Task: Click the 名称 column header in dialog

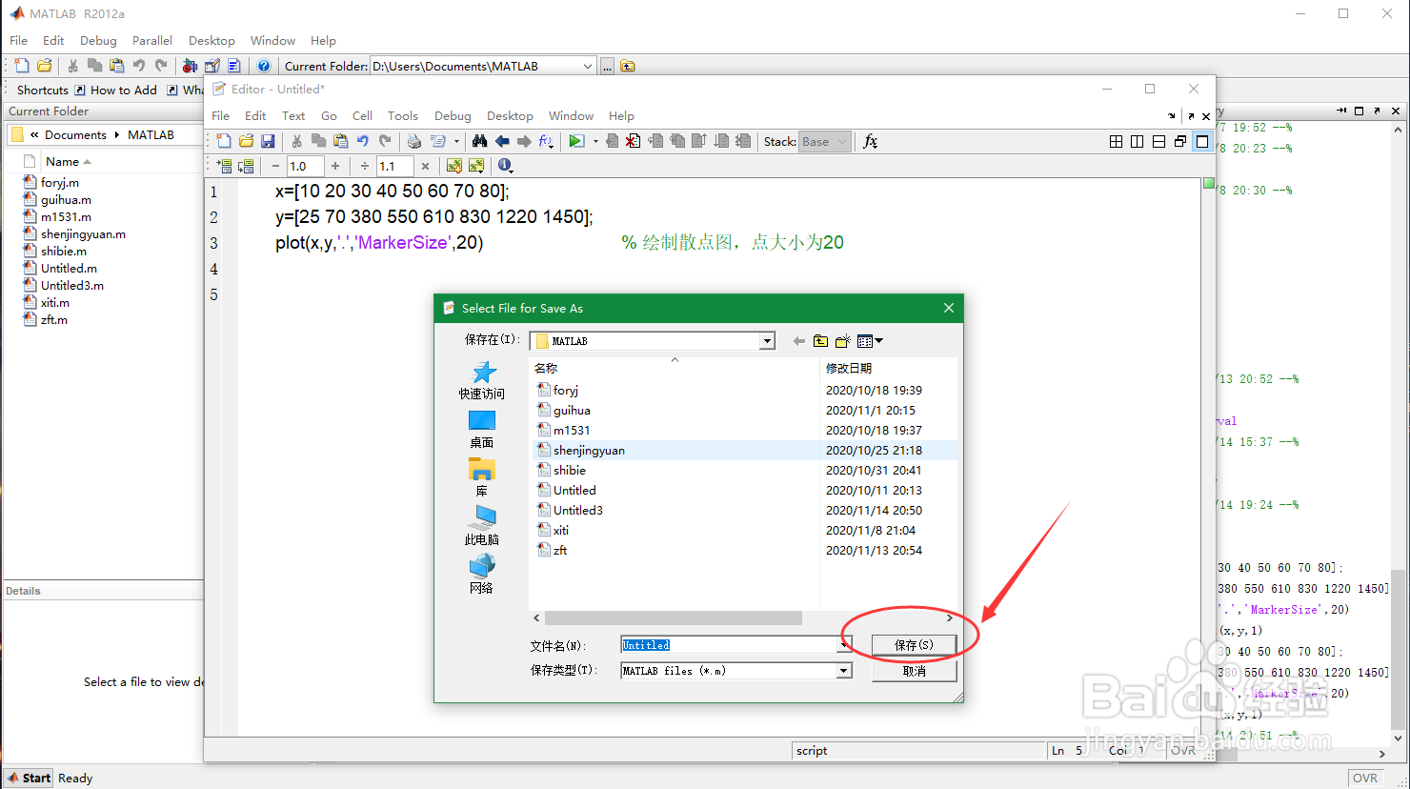Action: [546, 368]
